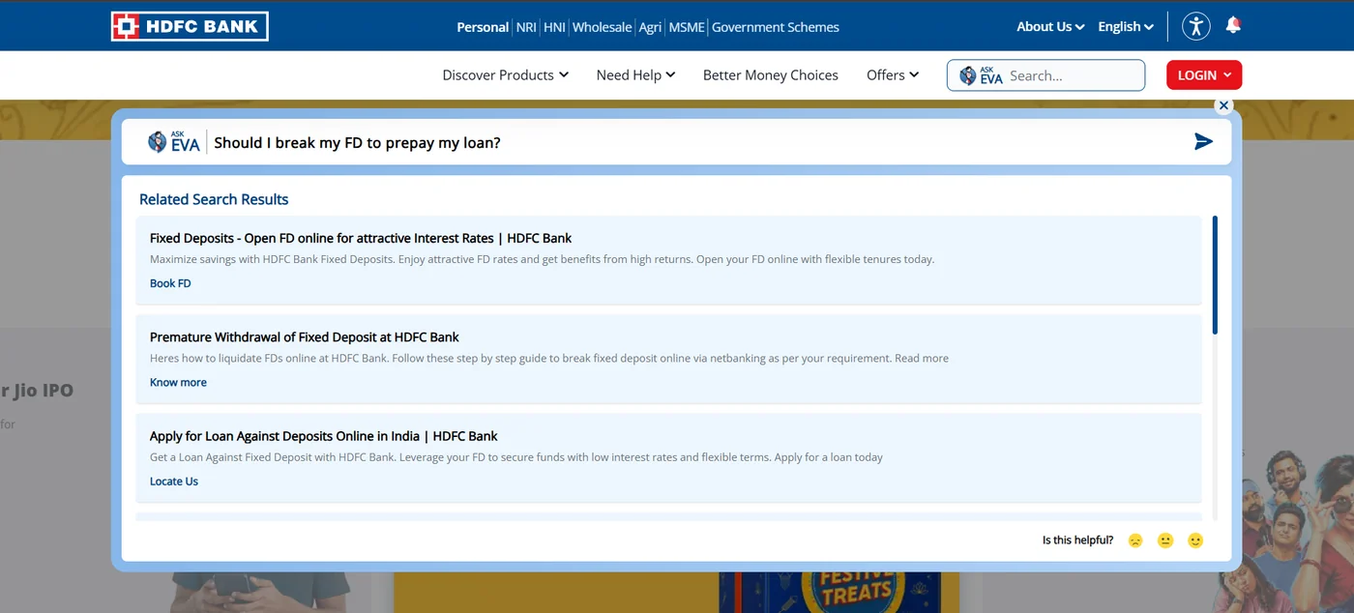
Task: Open Apply for Loan Against Deposits result
Action: (324, 436)
